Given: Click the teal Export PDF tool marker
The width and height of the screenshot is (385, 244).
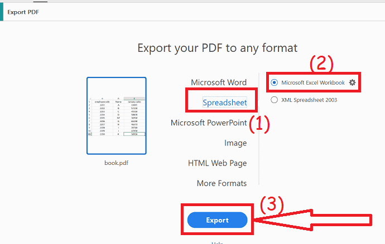Looking at the screenshot, I should (x=2, y=12).
